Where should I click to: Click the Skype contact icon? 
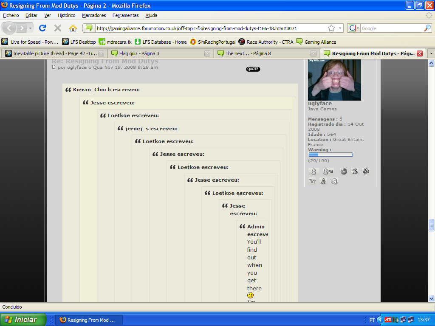[x=334, y=181]
